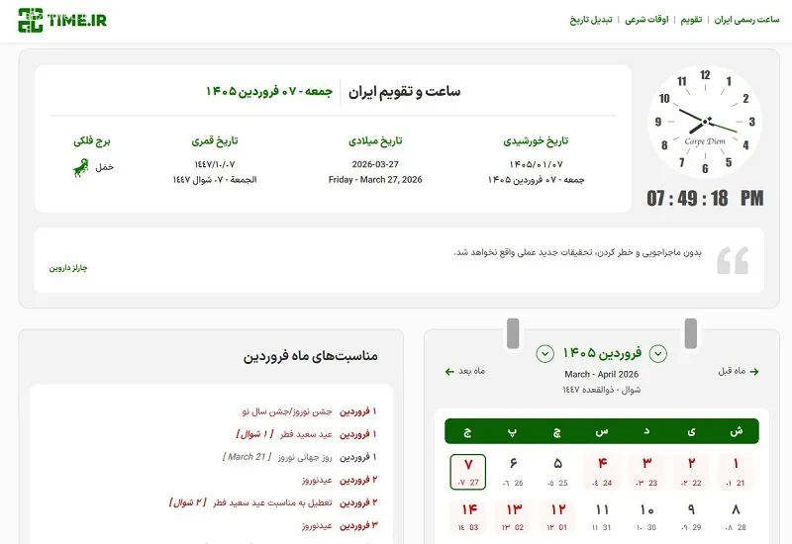Click Gregorian date 2026-03-27

click(x=375, y=164)
